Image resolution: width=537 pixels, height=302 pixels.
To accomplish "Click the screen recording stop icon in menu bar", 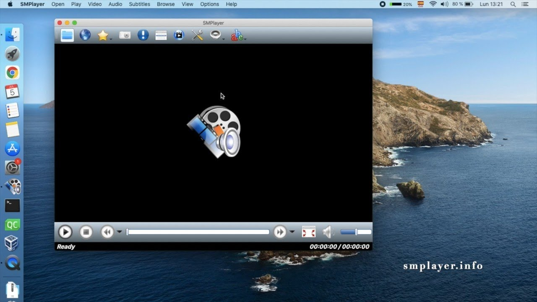I will 383,4.
